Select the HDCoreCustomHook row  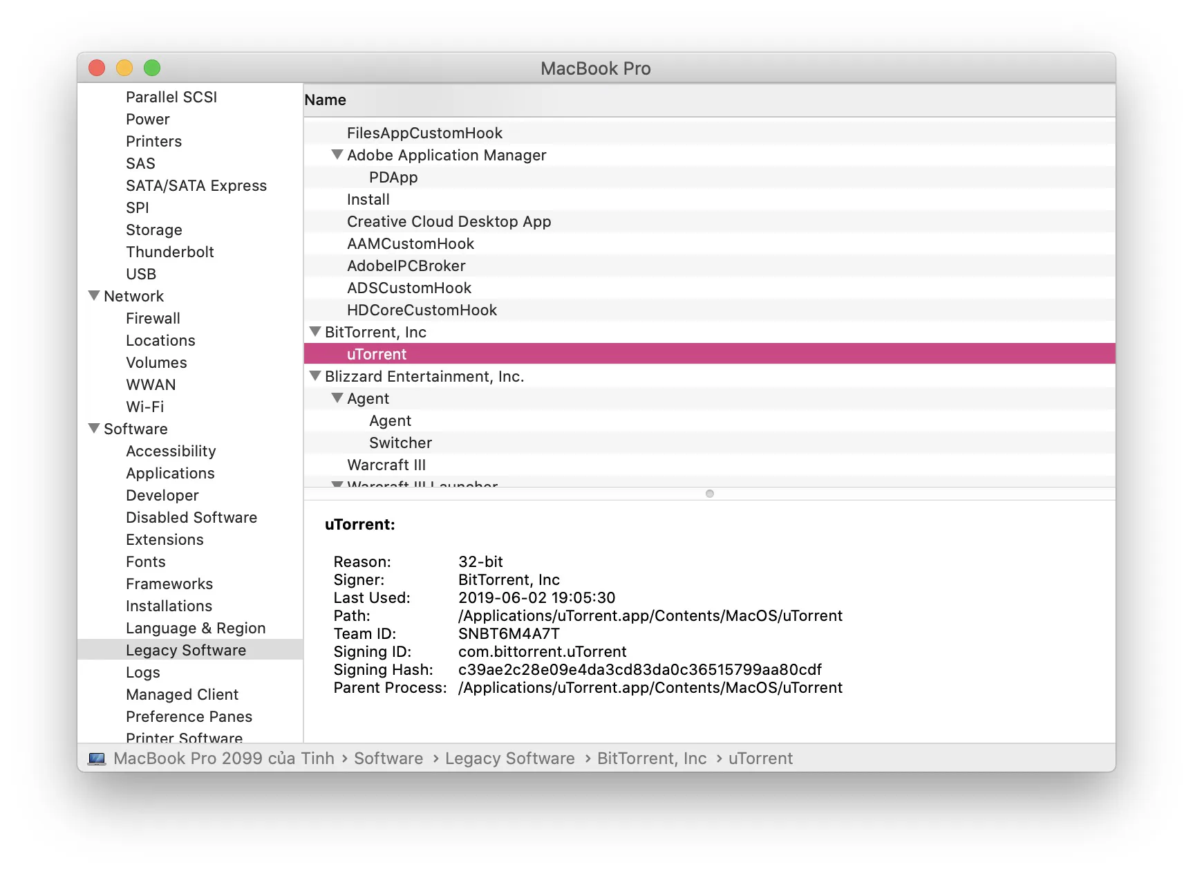(709, 310)
